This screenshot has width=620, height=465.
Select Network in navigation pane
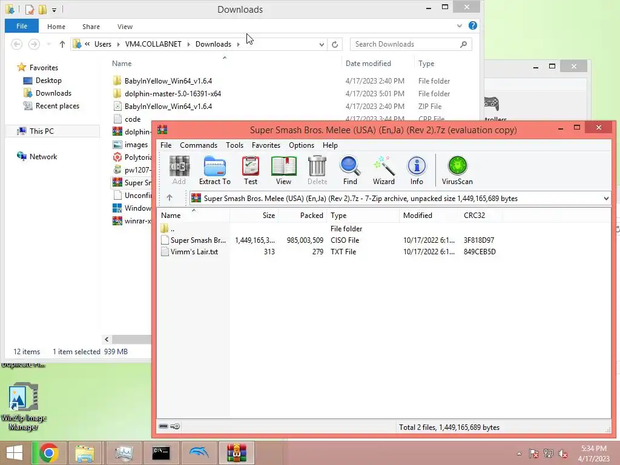43,157
